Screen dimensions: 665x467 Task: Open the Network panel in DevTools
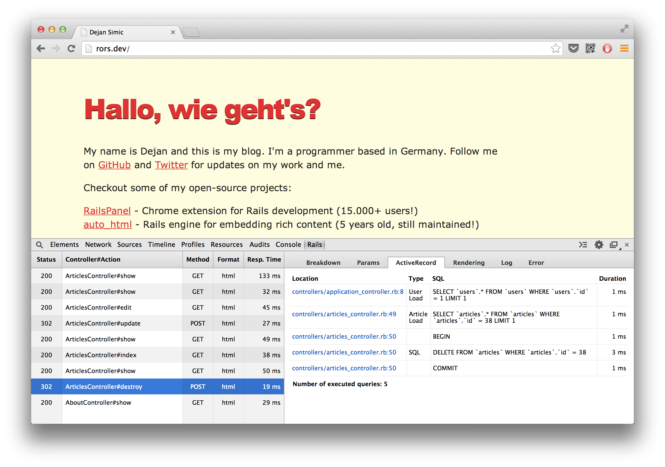[x=98, y=245]
